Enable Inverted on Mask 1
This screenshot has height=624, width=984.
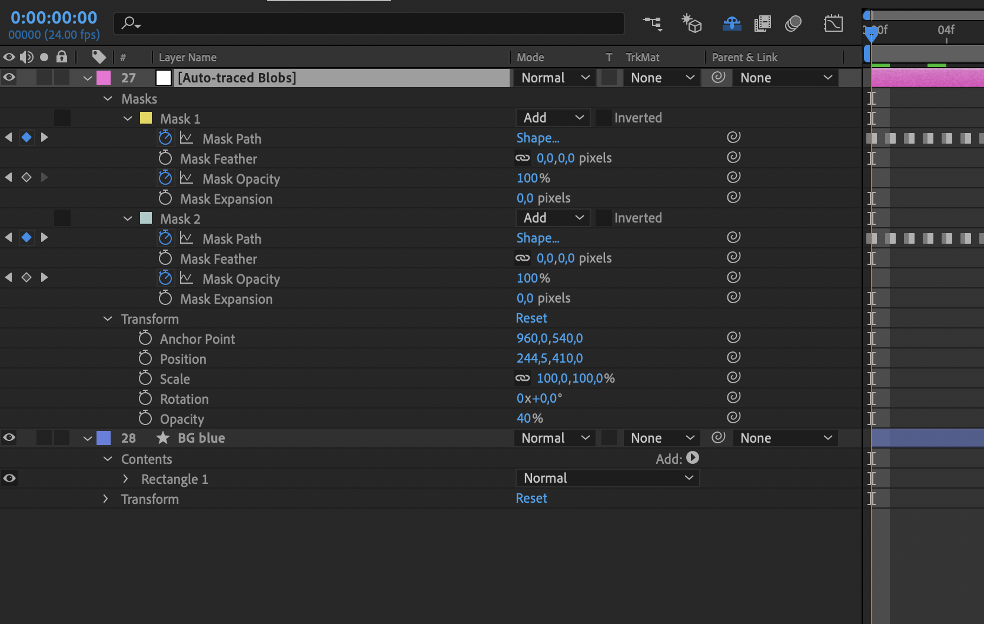pos(604,118)
